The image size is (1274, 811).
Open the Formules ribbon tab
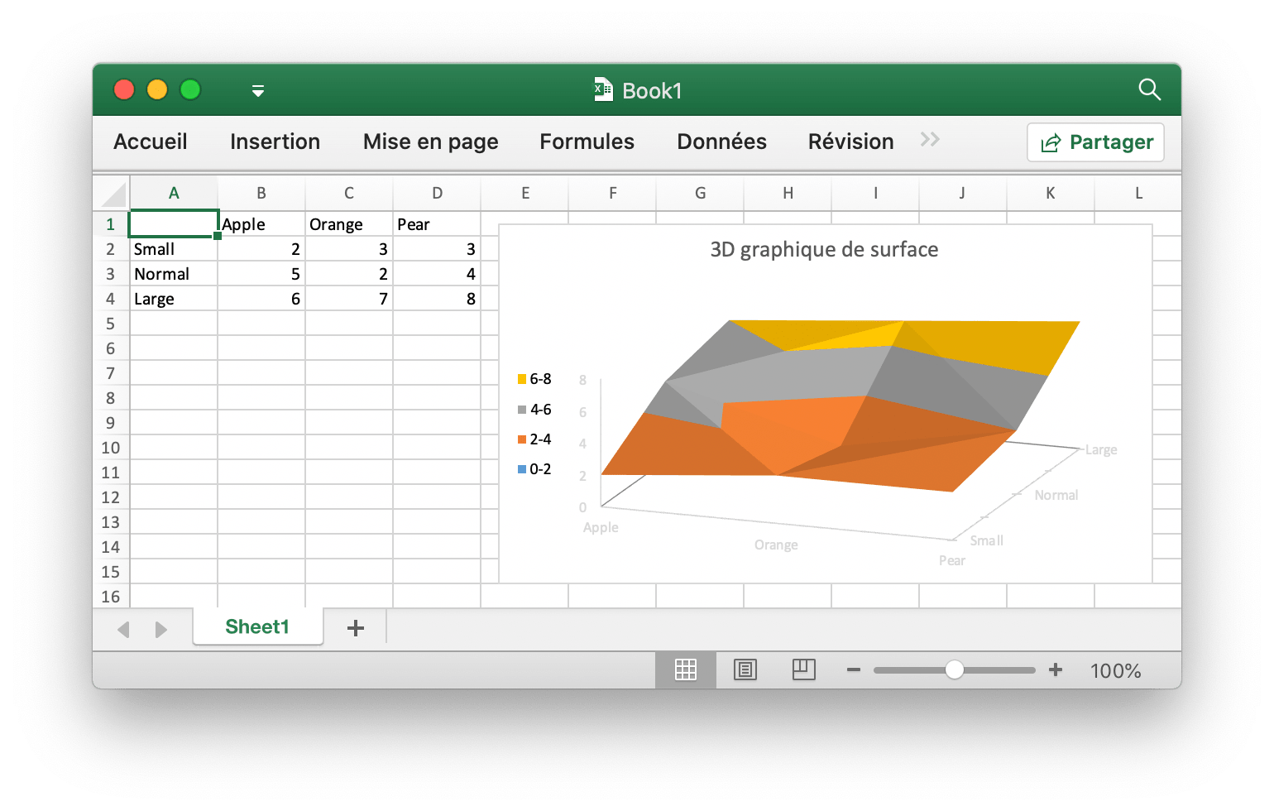[587, 142]
